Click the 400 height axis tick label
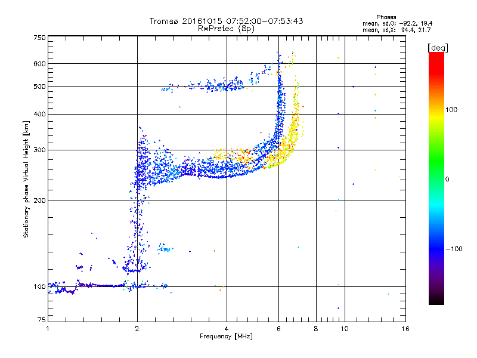This screenshot has width=477, height=358. click(x=39, y=114)
